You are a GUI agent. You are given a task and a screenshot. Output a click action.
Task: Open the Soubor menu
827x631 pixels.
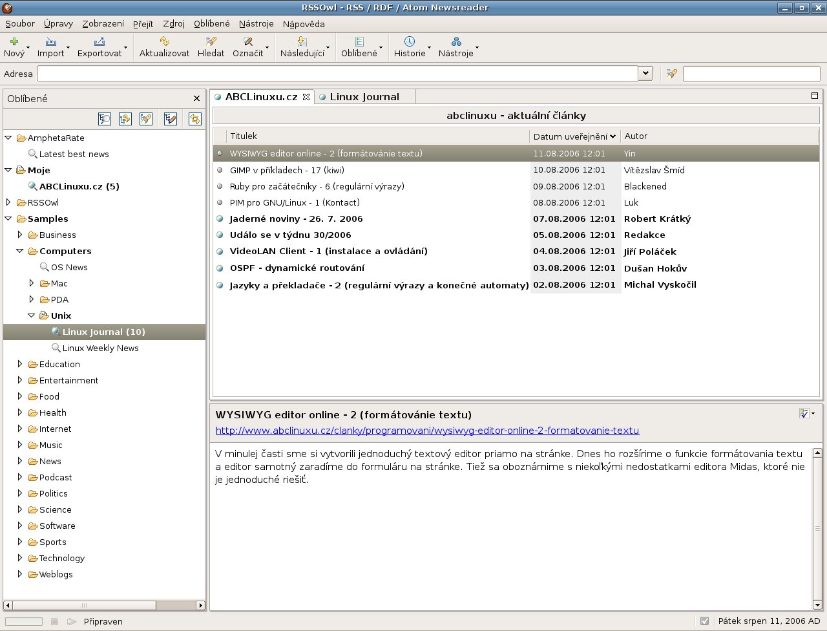tap(20, 24)
